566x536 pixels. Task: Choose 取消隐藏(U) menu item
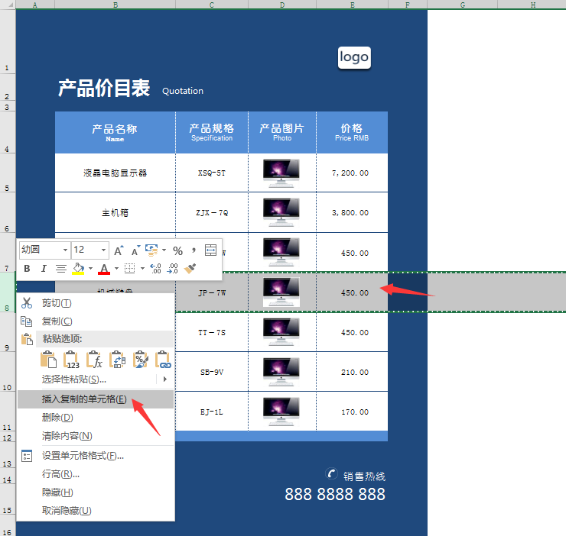coord(96,511)
